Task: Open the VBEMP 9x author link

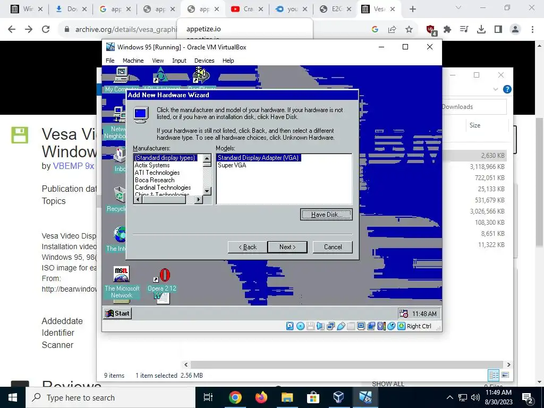Action: pos(73,166)
